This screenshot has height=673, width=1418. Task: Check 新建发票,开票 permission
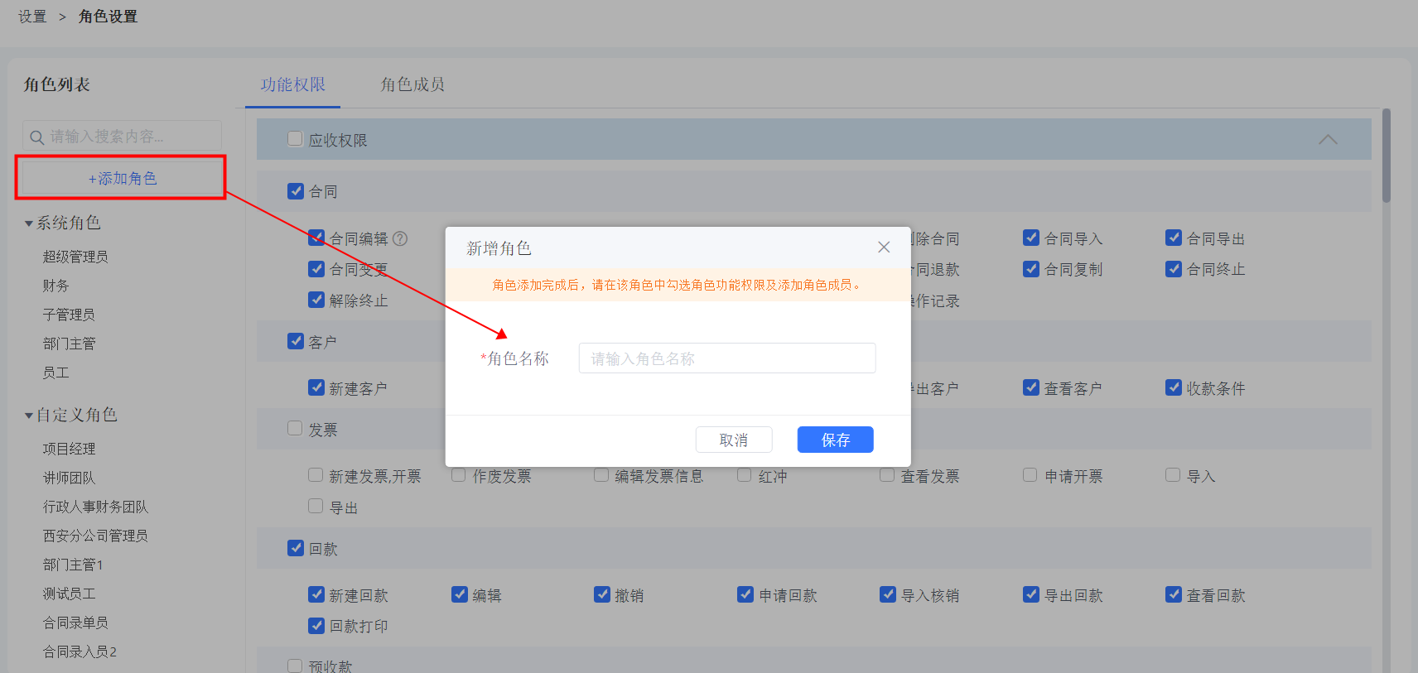pos(316,474)
